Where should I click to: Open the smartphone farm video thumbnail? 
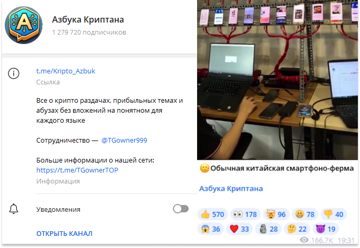click(277, 80)
